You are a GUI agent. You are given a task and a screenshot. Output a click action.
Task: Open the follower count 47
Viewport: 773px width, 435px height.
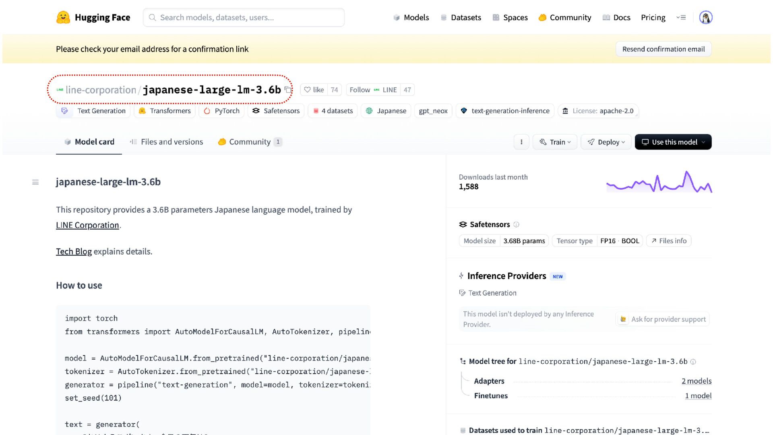407,90
